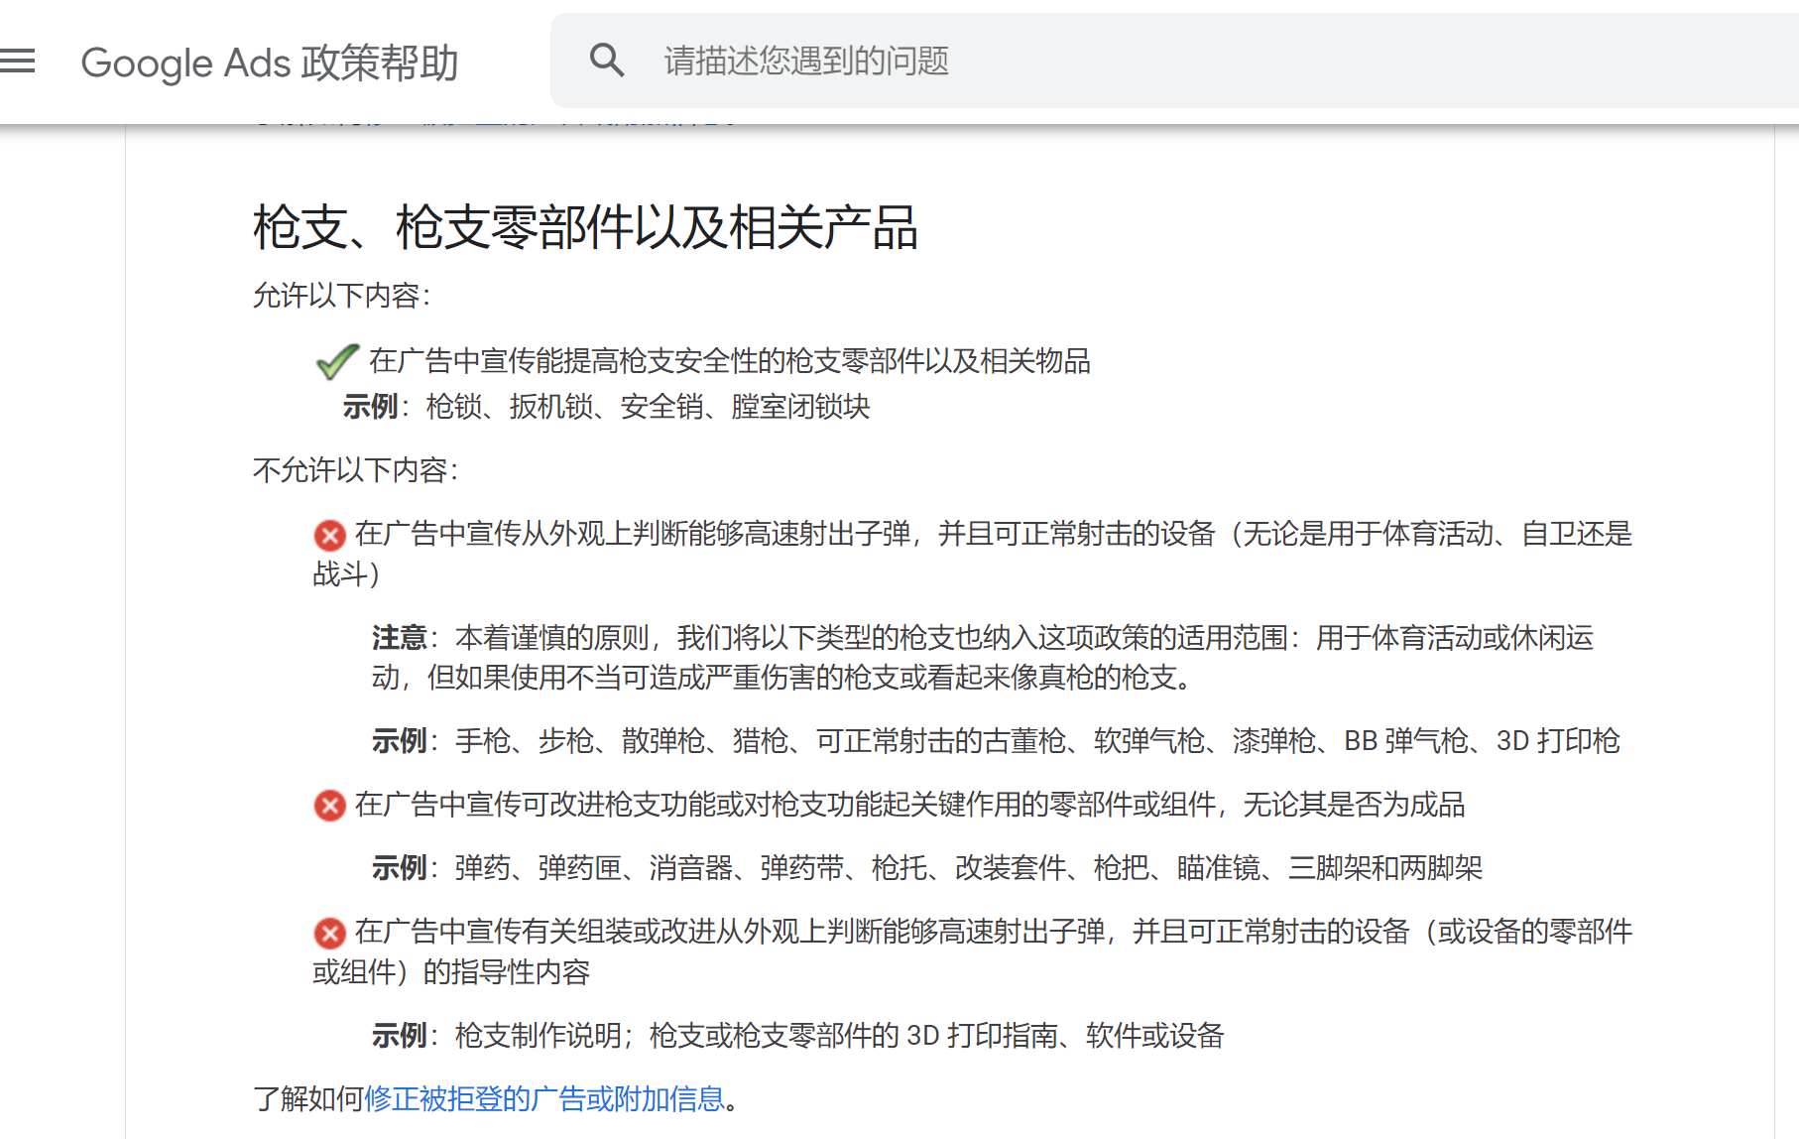Screen dimensions: 1799x1139
Task: Click the green checkmark icon
Action: [337, 361]
